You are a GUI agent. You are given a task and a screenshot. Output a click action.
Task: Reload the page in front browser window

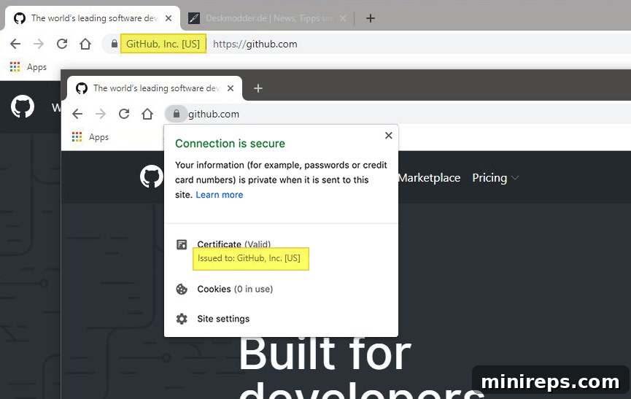pyautogui.click(x=124, y=114)
